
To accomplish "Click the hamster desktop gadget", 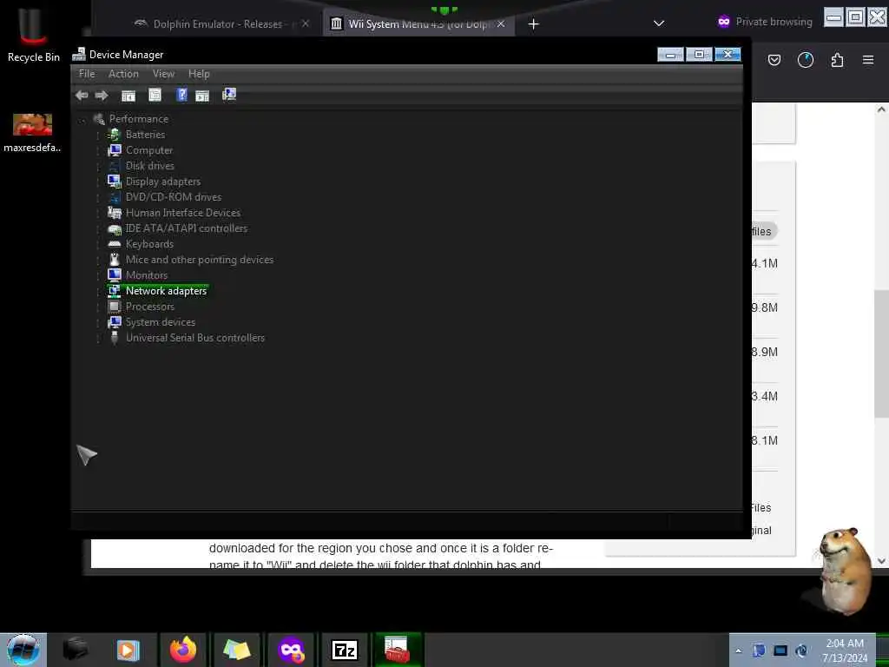I will (843, 570).
